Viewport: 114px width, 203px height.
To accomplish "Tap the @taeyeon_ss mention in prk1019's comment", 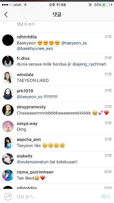I will (x=29, y=97).
